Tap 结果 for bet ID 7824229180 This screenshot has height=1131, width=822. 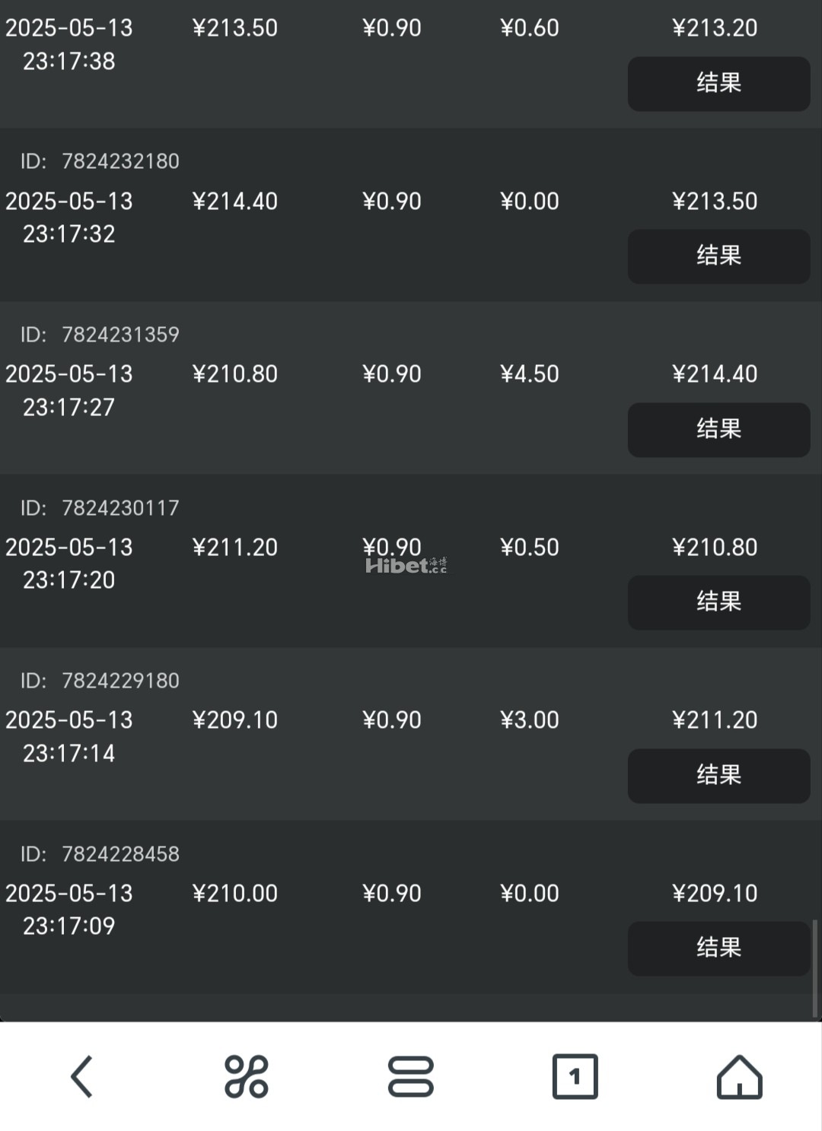(718, 775)
